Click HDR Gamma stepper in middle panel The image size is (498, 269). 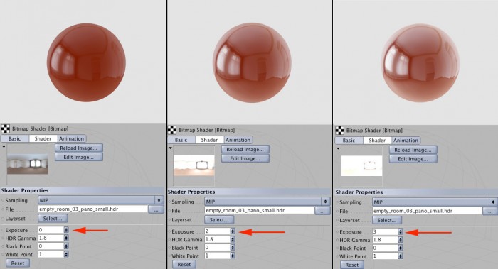click(233, 239)
